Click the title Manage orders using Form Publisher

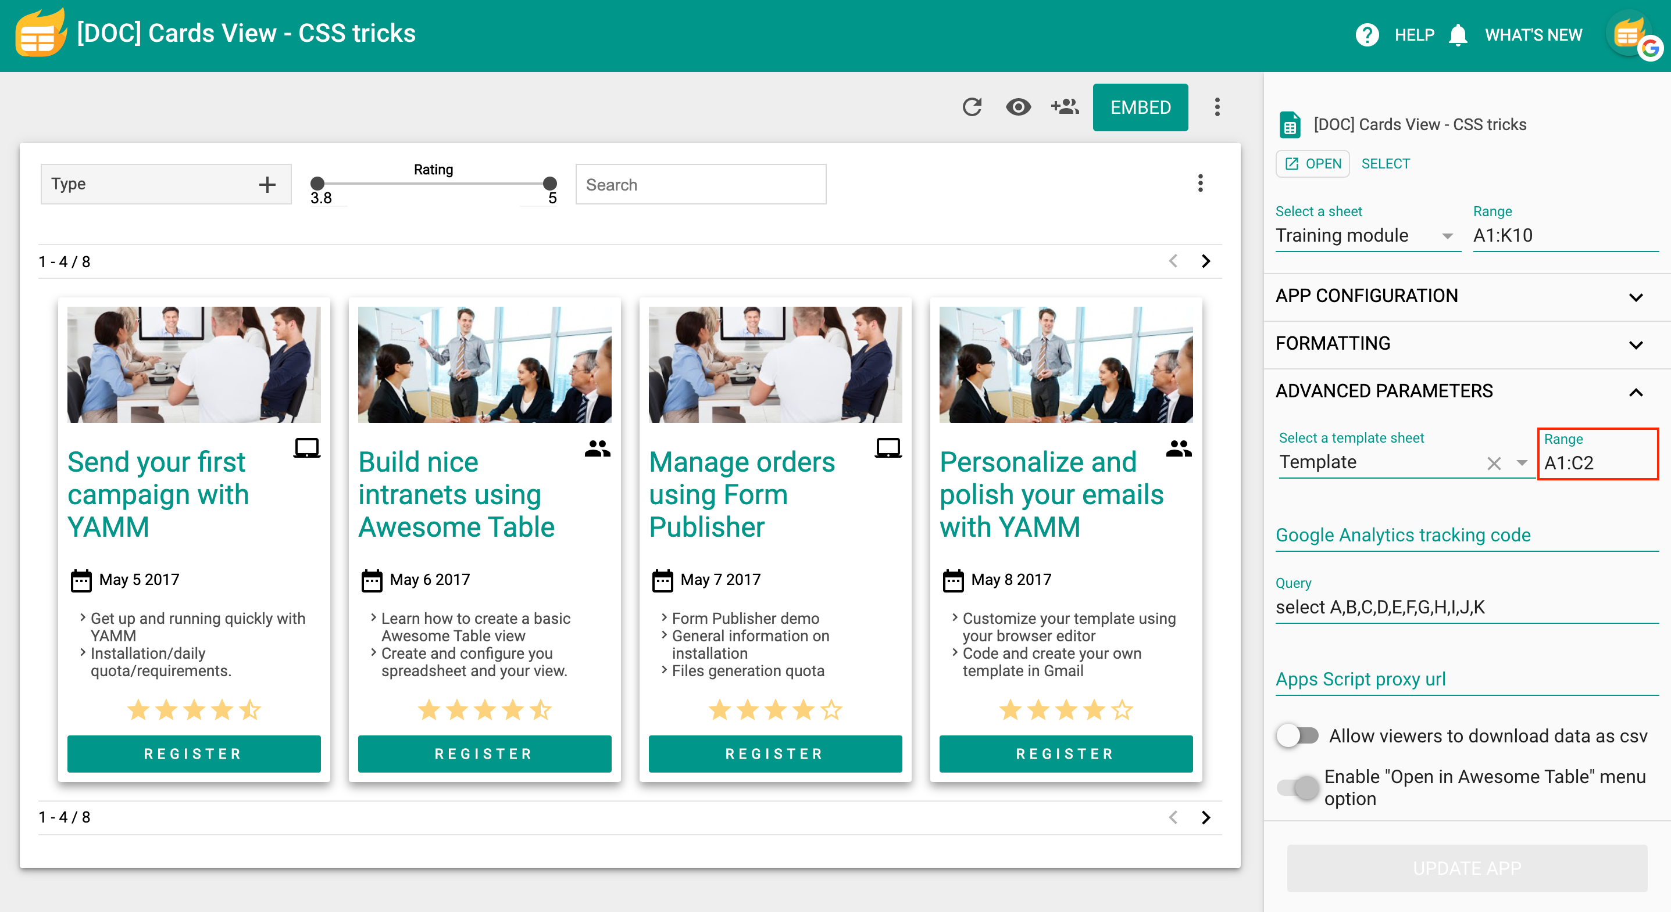742,494
